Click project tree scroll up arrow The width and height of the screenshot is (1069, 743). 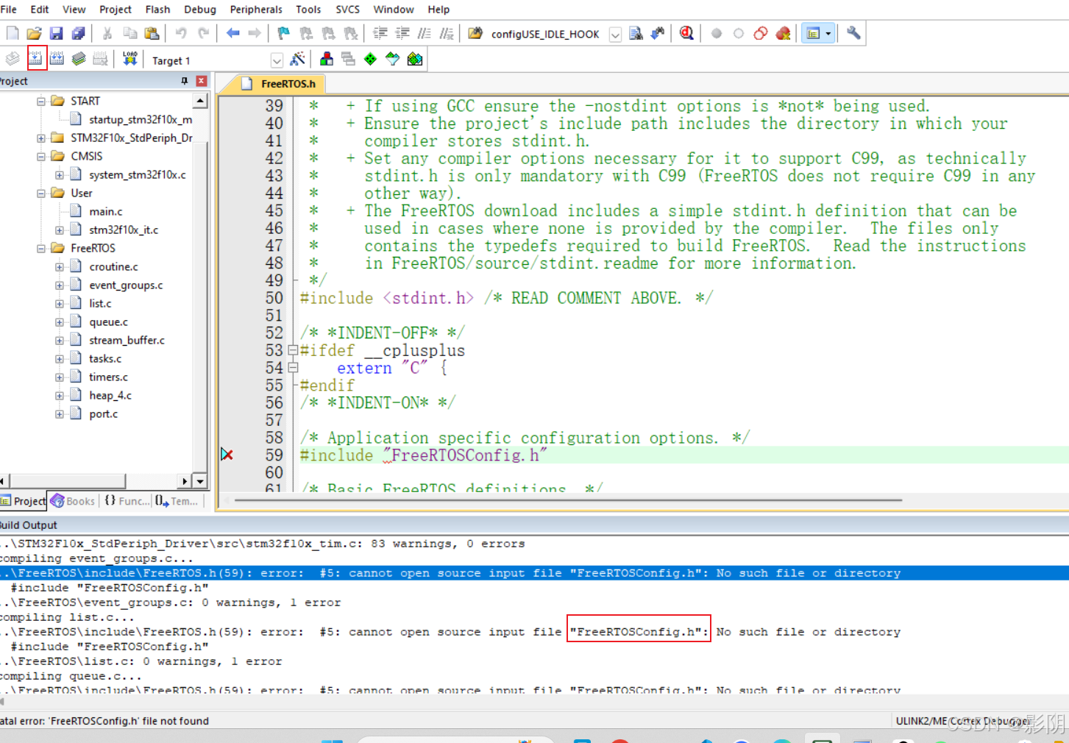pos(200,101)
